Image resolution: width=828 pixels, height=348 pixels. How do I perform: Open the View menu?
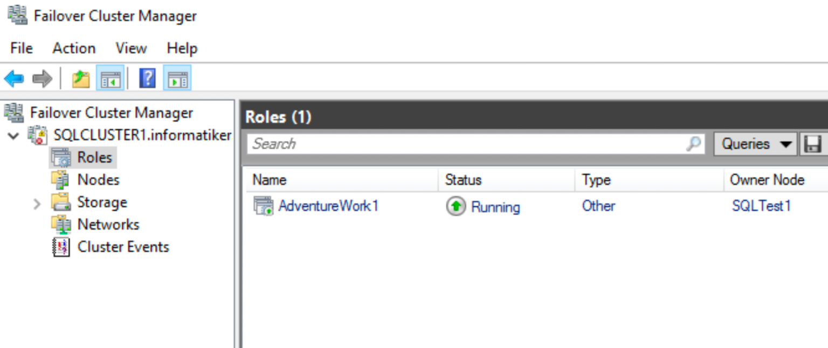click(x=131, y=48)
